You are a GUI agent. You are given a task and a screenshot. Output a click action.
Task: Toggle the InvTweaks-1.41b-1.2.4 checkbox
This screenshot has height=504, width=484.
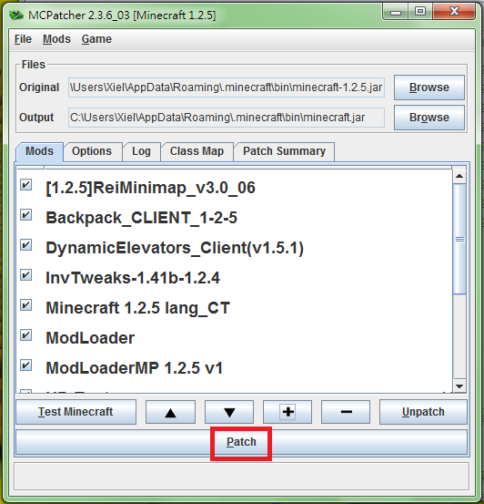26,275
